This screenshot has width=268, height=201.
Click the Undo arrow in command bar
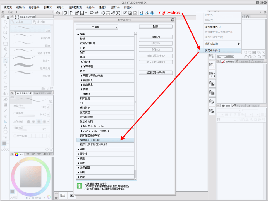click(91, 13)
